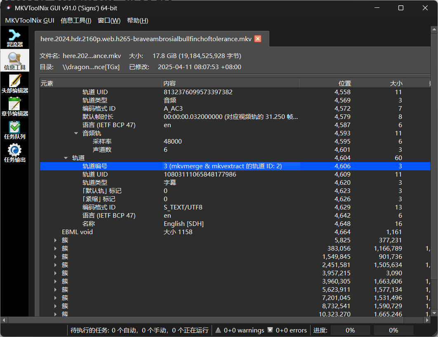Image resolution: width=438 pixels, height=337 pixels.
Task: Open the 帮助(H) menu
Action: click(137, 20)
